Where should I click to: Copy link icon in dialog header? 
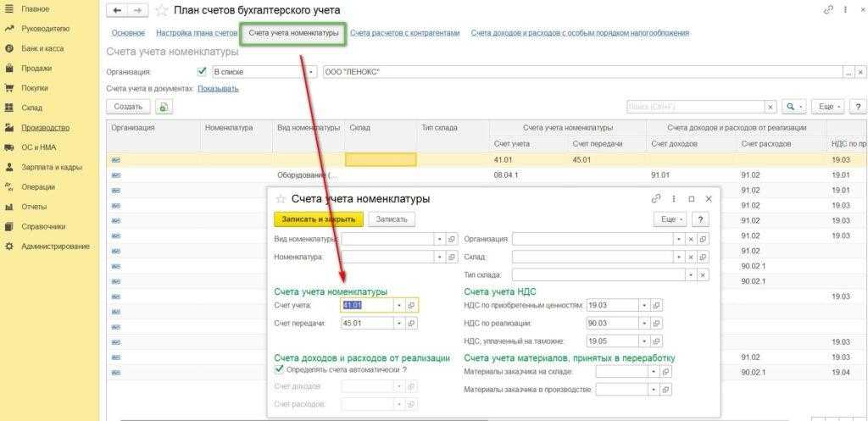point(656,198)
